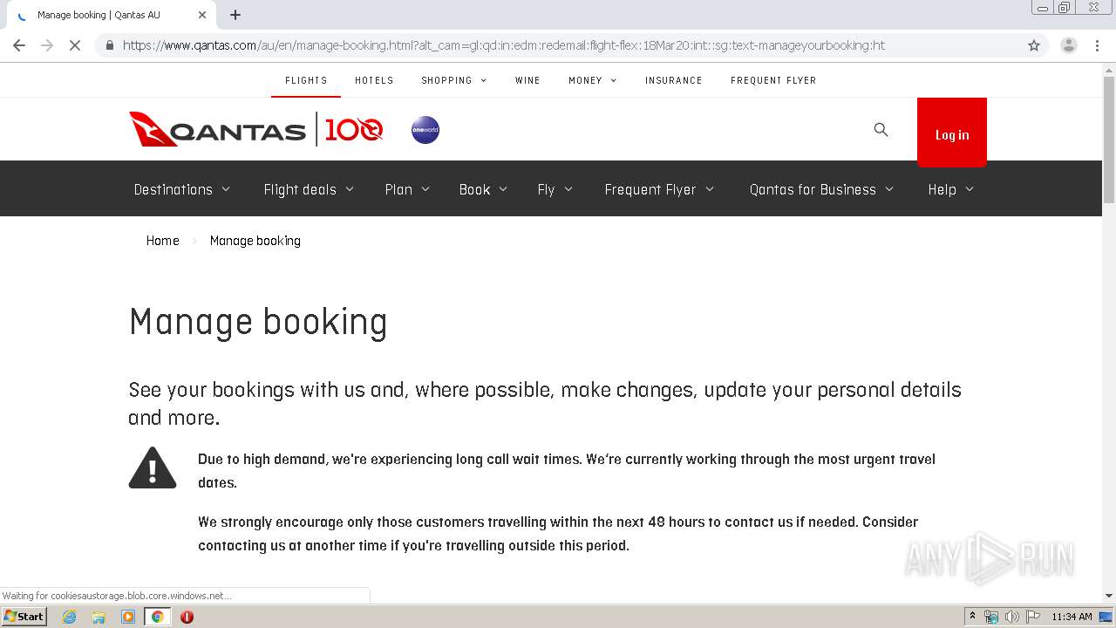Go to the Insurance top link
Screen dimensions: 1116x628
(674, 80)
